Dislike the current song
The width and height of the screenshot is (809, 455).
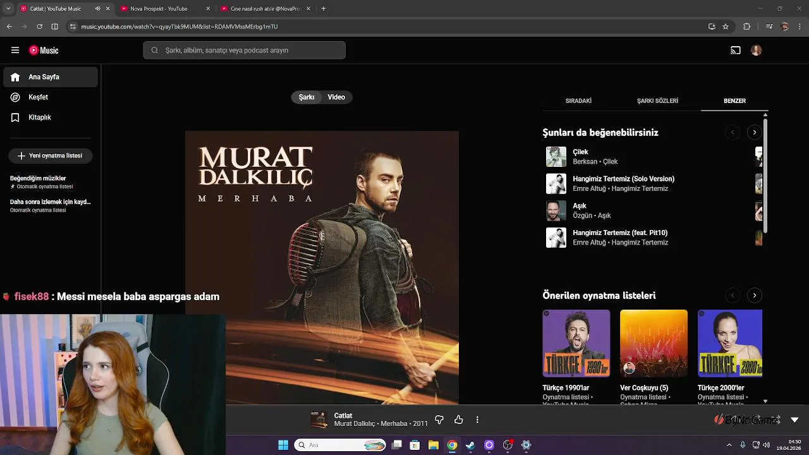coord(439,420)
